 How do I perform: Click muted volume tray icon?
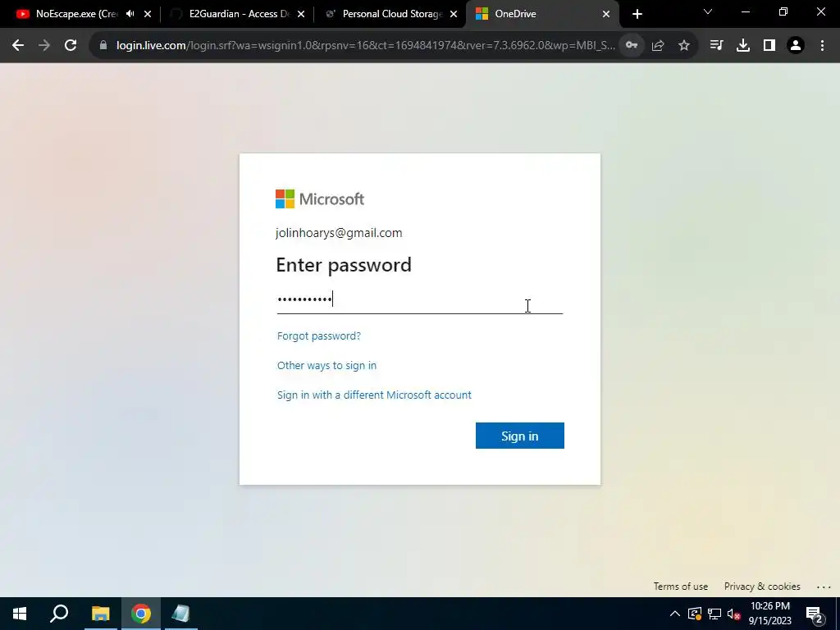point(734,614)
